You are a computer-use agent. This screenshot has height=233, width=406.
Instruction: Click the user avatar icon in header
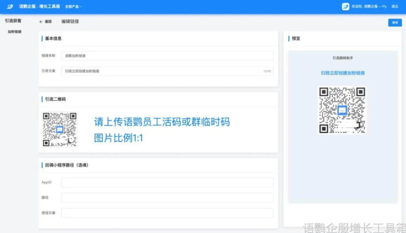coord(345,7)
